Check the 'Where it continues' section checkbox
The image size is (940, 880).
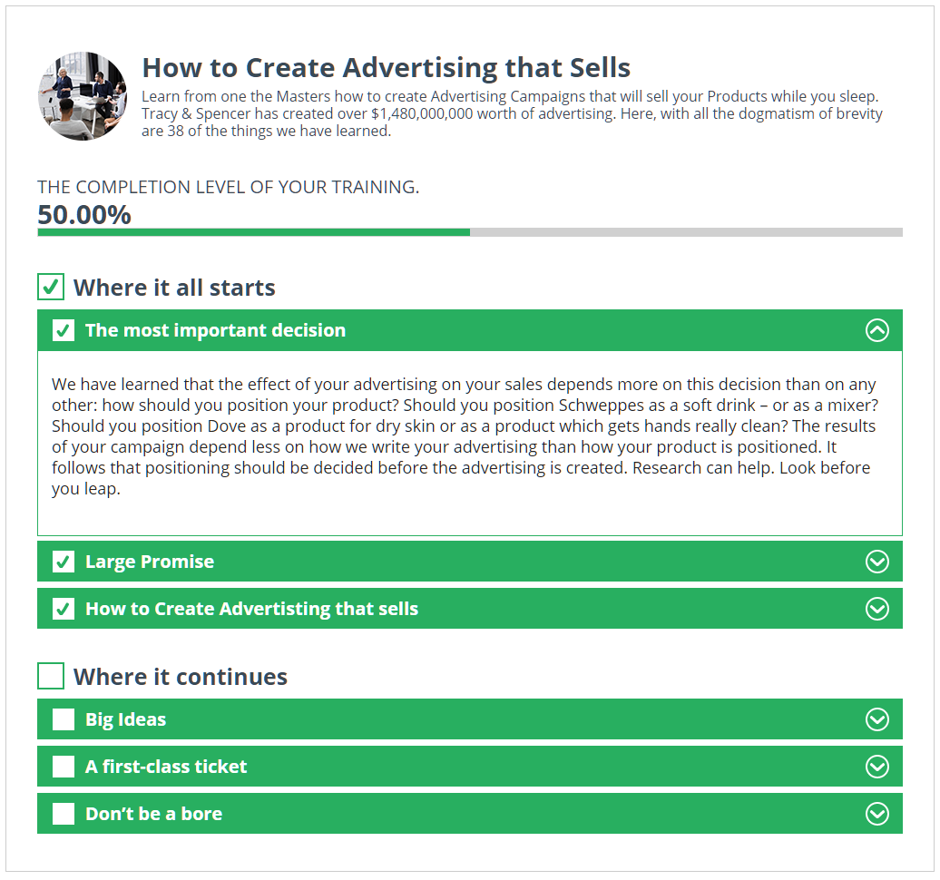51,676
